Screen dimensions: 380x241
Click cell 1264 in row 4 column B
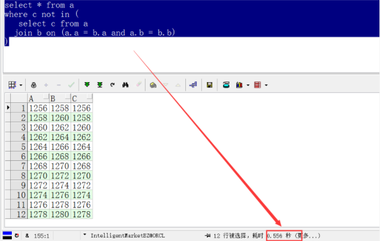coord(60,137)
